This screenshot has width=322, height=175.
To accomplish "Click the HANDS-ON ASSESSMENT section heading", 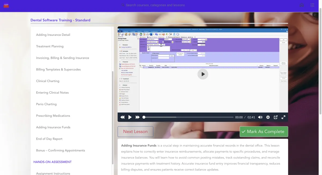I will [x=52, y=162].
